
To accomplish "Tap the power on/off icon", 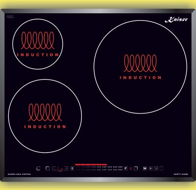I will point(162,168).
